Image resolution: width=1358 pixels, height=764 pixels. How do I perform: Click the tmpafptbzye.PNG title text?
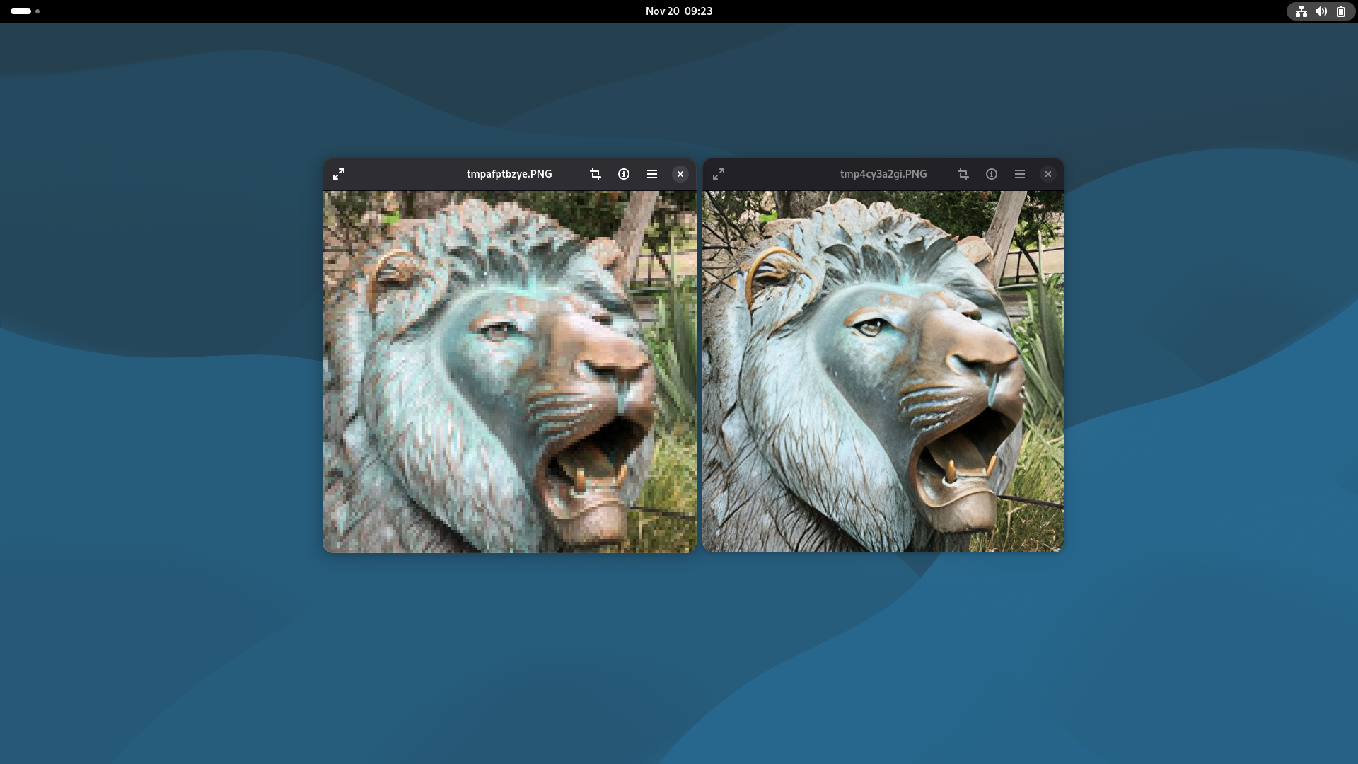tap(509, 174)
